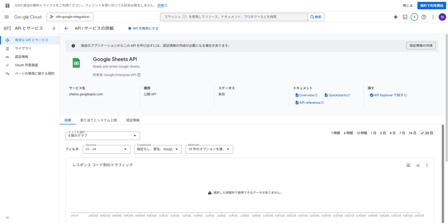Toggle the chart legend icon
This screenshot has width=448, height=223.
(408, 165)
